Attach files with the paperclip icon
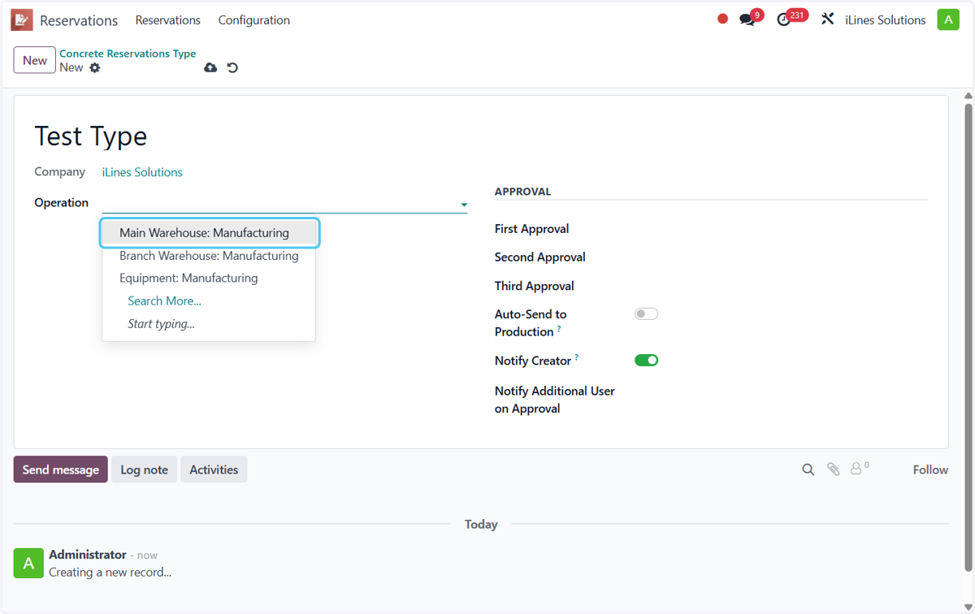 (833, 469)
